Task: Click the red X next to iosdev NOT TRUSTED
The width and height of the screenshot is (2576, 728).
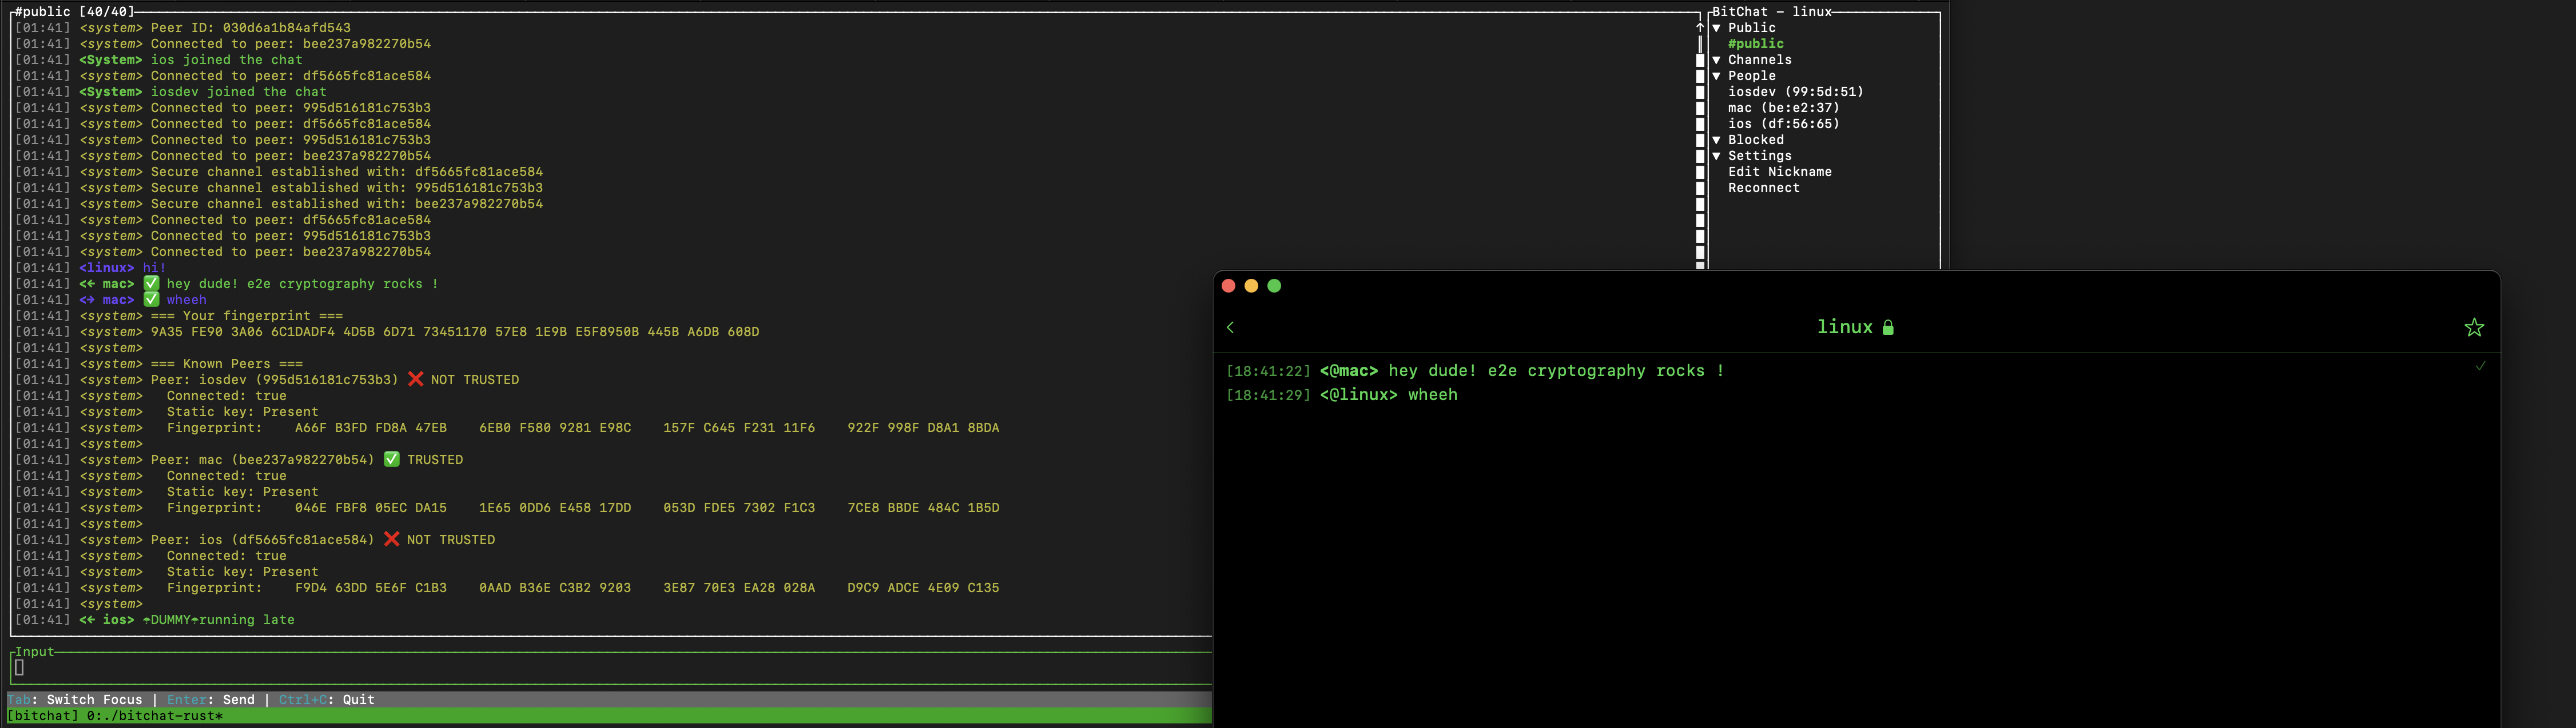Action: click(416, 379)
